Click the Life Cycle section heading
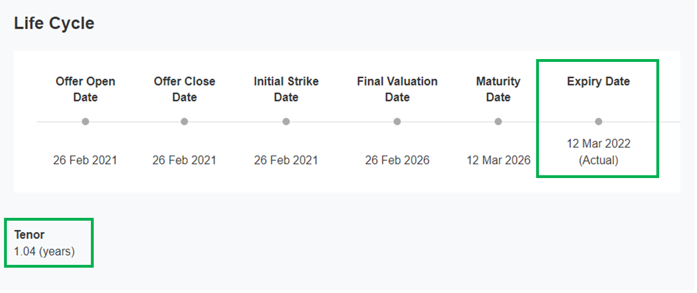 point(54,23)
